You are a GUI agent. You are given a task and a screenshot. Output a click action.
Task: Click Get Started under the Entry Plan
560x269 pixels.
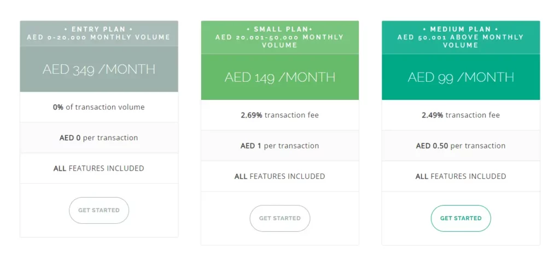98,210
